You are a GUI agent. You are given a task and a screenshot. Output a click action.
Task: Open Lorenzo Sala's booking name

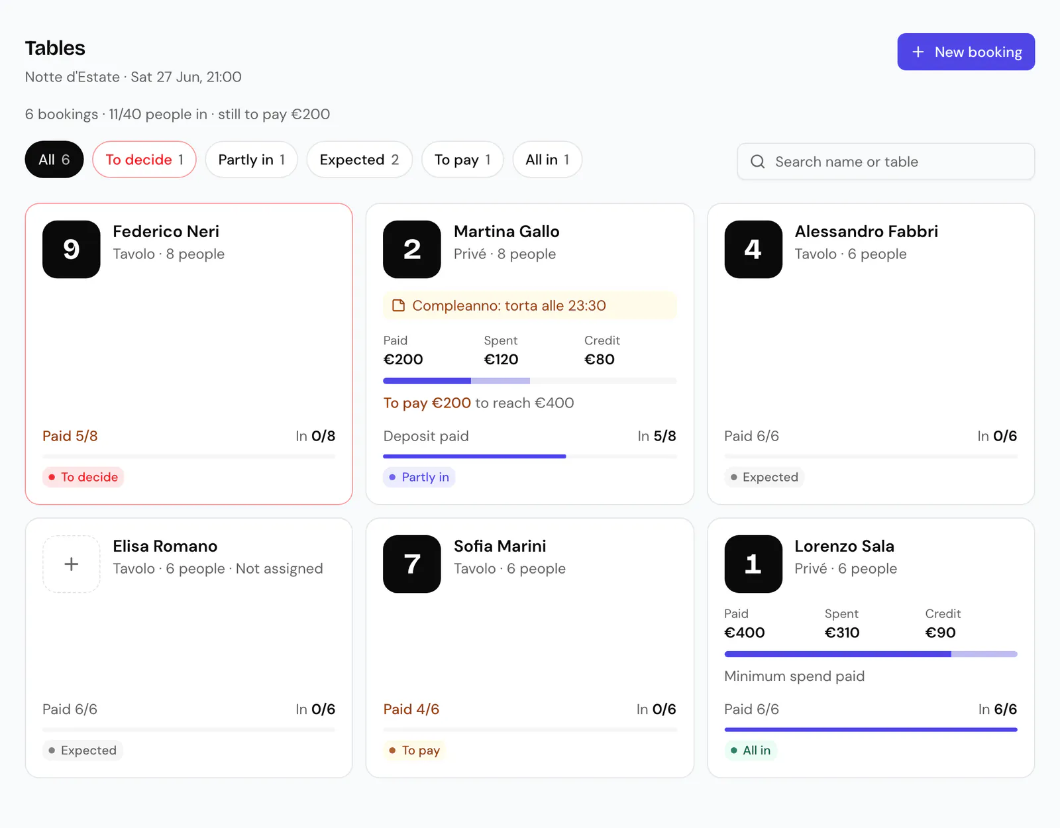tap(844, 546)
